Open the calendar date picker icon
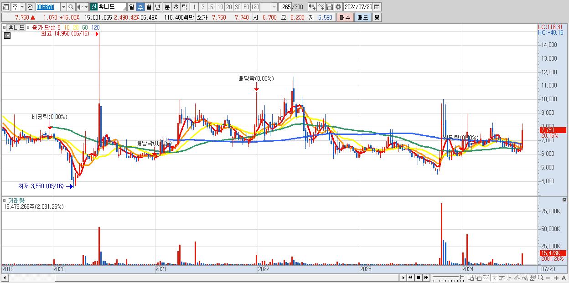The height and width of the screenshot is (283, 569). click(x=377, y=7)
